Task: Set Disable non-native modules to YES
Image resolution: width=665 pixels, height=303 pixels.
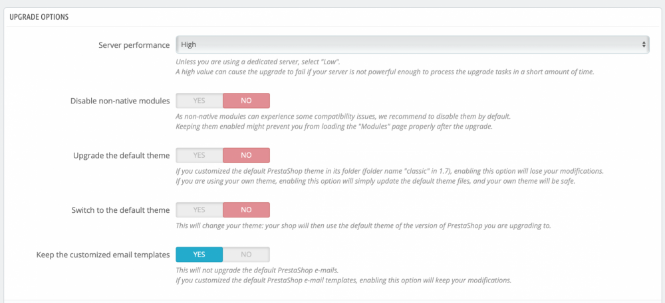Action: [x=199, y=101]
